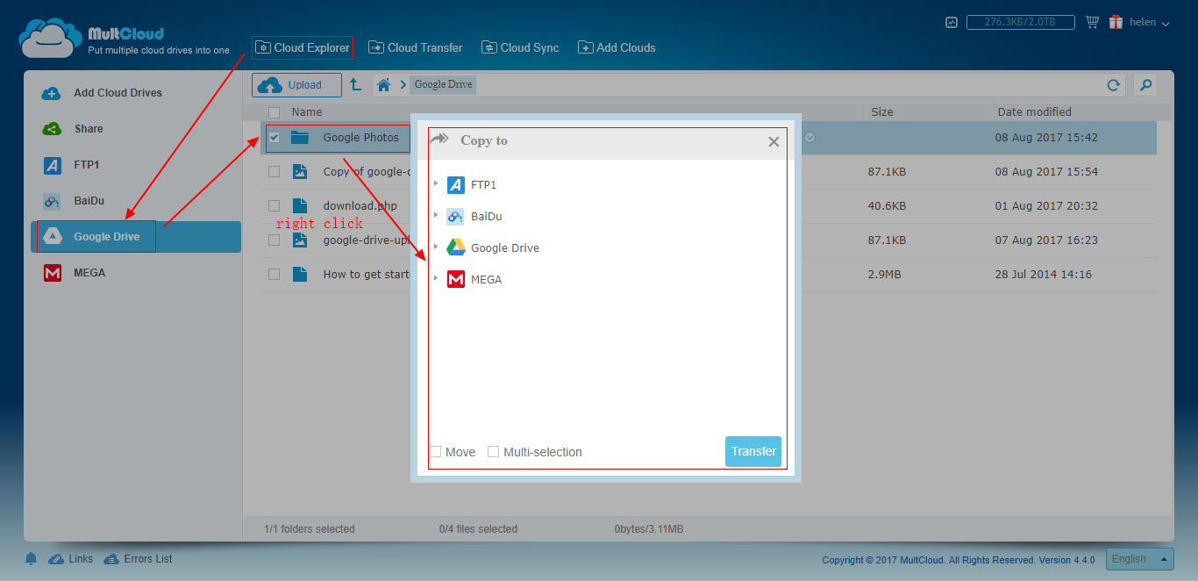Image resolution: width=1198 pixels, height=581 pixels.
Task: Sort by Size column header
Action: (882, 112)
